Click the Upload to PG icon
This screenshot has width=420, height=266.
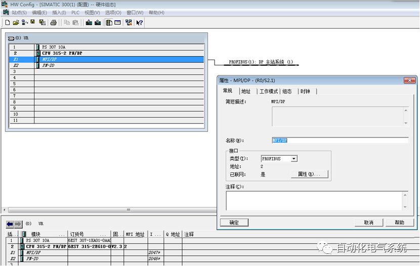pos(98,23)
